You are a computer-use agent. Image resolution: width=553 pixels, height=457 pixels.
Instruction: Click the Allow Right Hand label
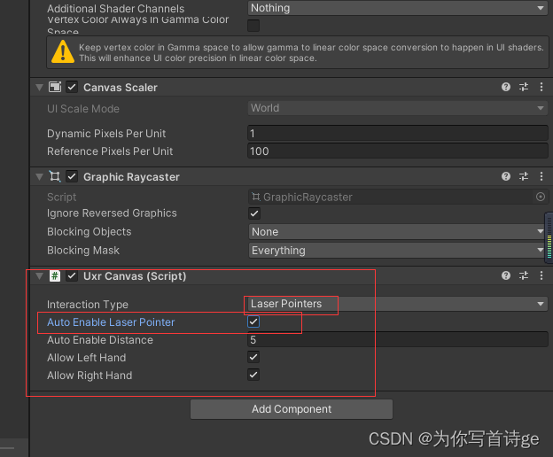point(90,376)
